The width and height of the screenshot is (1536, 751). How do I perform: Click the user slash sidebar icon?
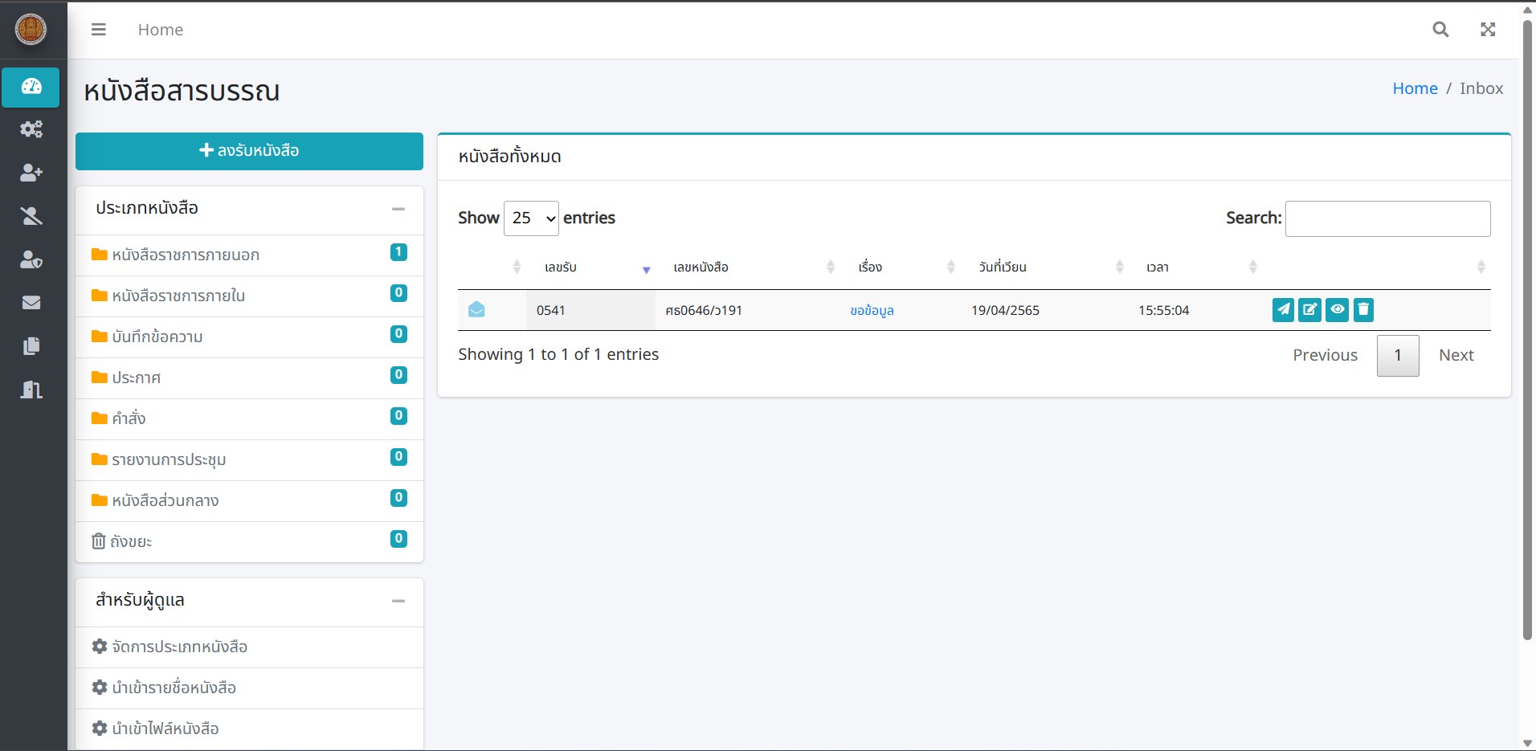click(31, 216)
